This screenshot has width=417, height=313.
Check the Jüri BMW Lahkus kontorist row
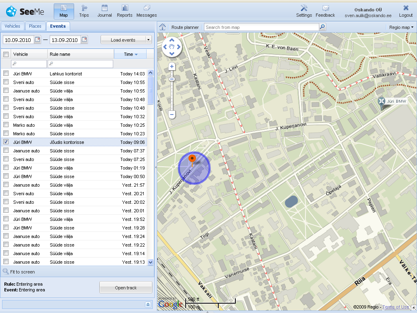pos(6,73)
